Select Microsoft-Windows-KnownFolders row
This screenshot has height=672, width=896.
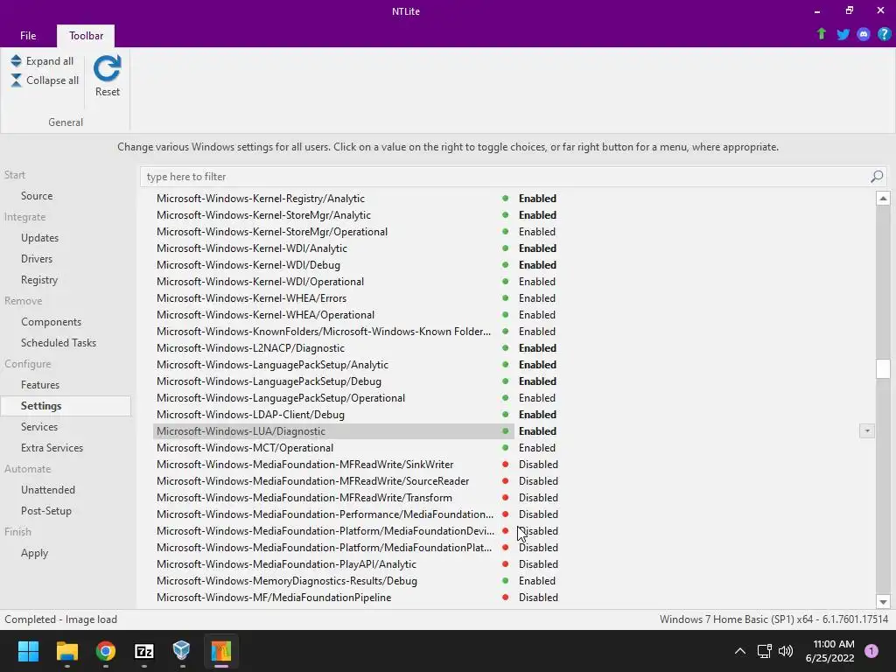[324, 332]
